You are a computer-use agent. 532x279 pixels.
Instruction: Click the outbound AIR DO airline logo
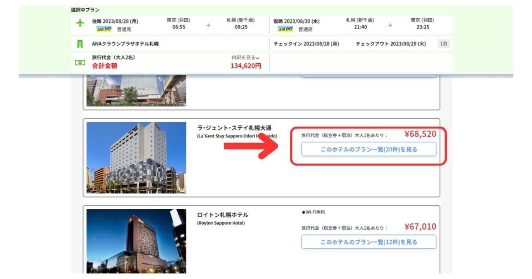pyautogui.click(x=104, y=29)
